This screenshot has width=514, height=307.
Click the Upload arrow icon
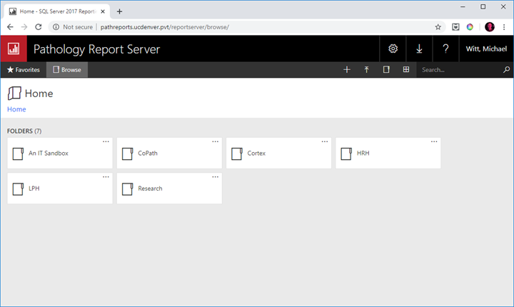pos(366,69)
